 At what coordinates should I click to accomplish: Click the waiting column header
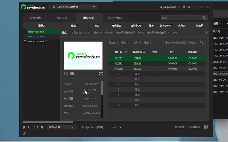point(151,26)
